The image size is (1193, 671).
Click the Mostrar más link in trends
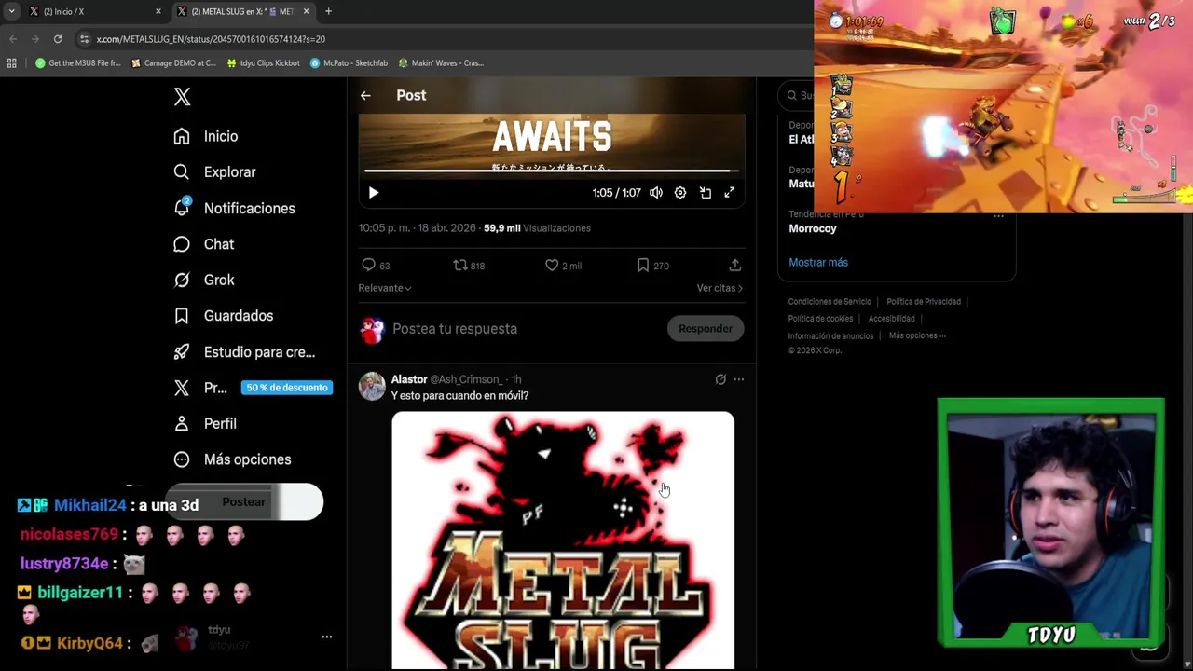click(x=818, y=263)
